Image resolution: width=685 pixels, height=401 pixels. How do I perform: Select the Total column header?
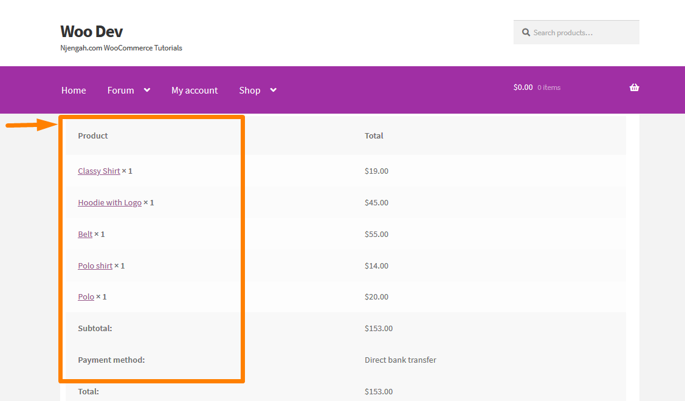click(374, 136)
